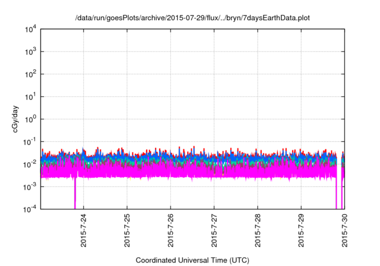Click the 10^1 y-axis tick label
This screenshot has height=266, width=380.
point(30,97)
